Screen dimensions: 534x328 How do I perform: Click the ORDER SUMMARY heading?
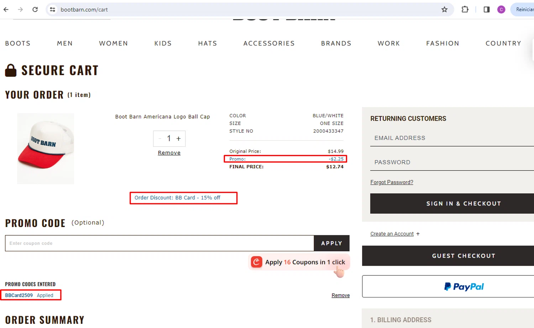[45, 320]
